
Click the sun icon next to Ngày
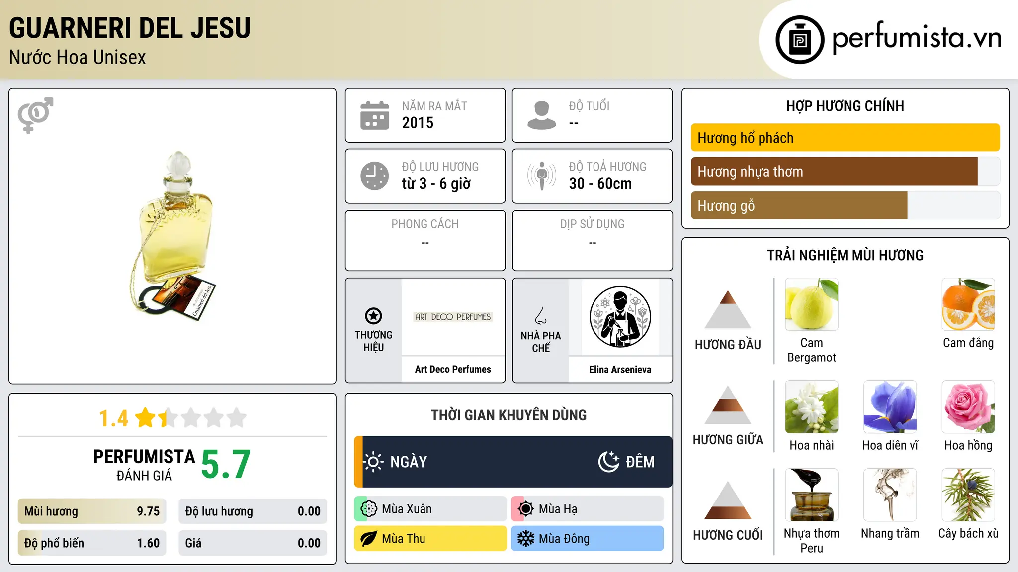[x=373, y=462]
